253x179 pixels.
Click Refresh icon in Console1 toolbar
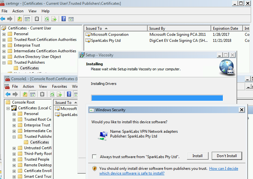pos(52,94)
